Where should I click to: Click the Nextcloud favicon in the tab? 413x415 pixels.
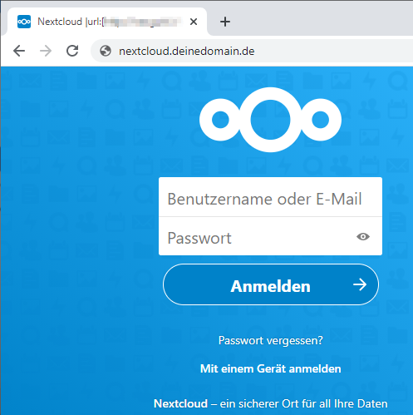[x=24, y=22]
